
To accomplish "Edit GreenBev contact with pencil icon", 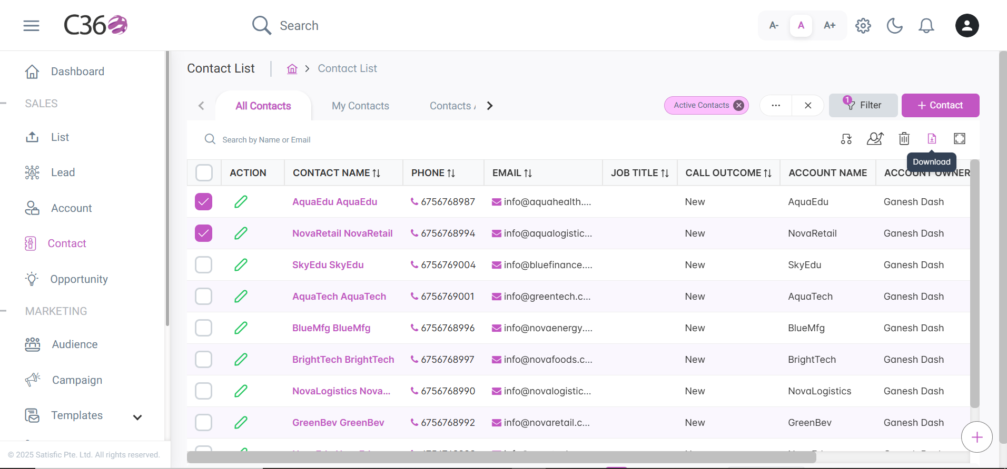I will point(241,422).
